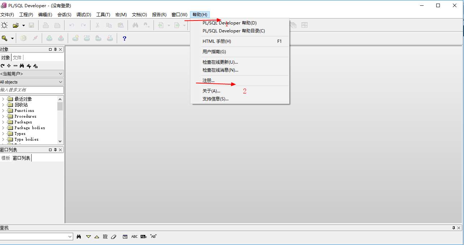Select the 回收站 tree item
The width and height of the screenshot is (464, 245).
21,105
